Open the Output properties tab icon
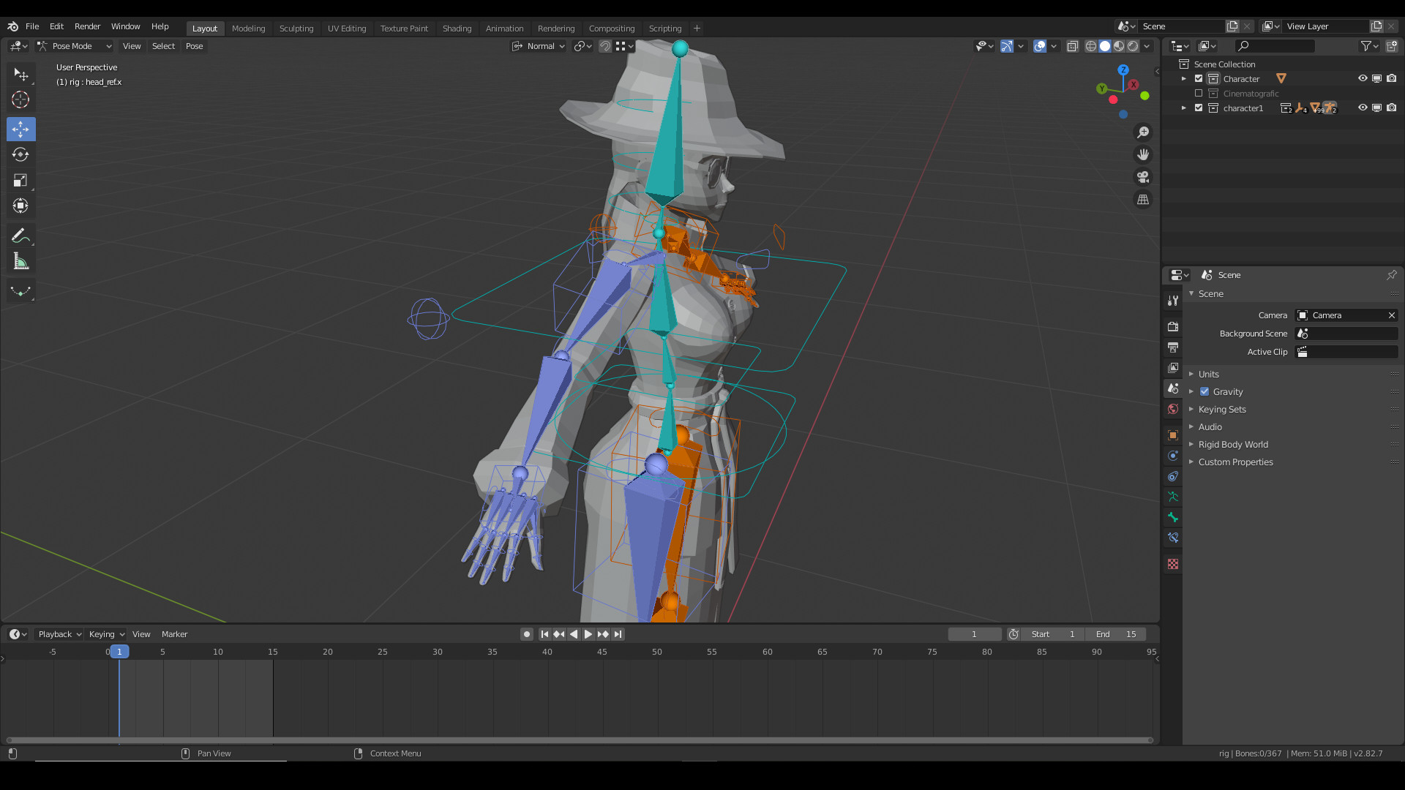 pos(1173,347)
